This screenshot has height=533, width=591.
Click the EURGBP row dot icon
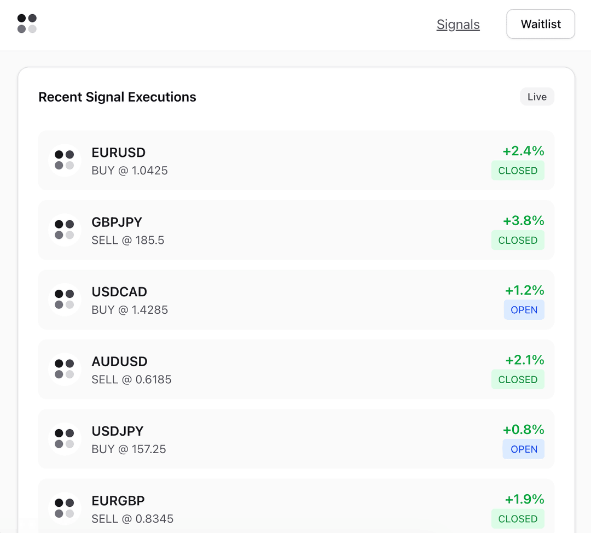point(65,508)
